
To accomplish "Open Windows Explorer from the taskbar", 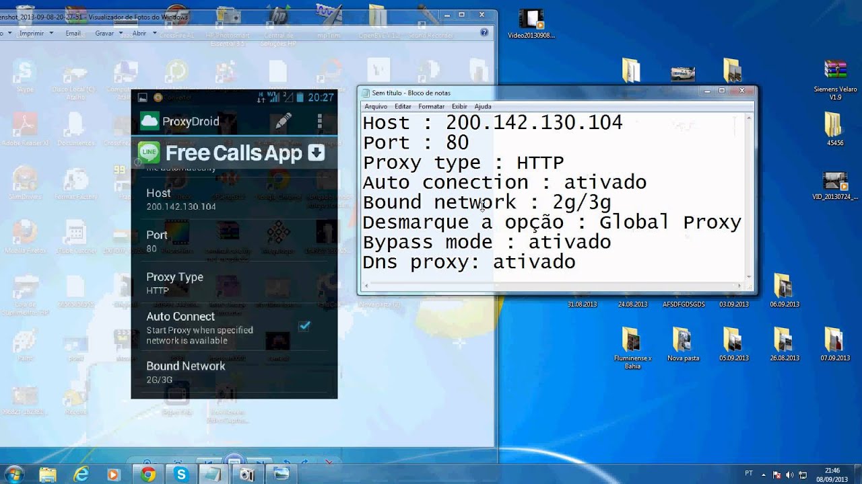I will (48, 474).
